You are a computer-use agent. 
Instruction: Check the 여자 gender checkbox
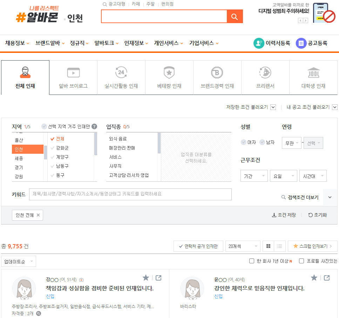point(243,142)
